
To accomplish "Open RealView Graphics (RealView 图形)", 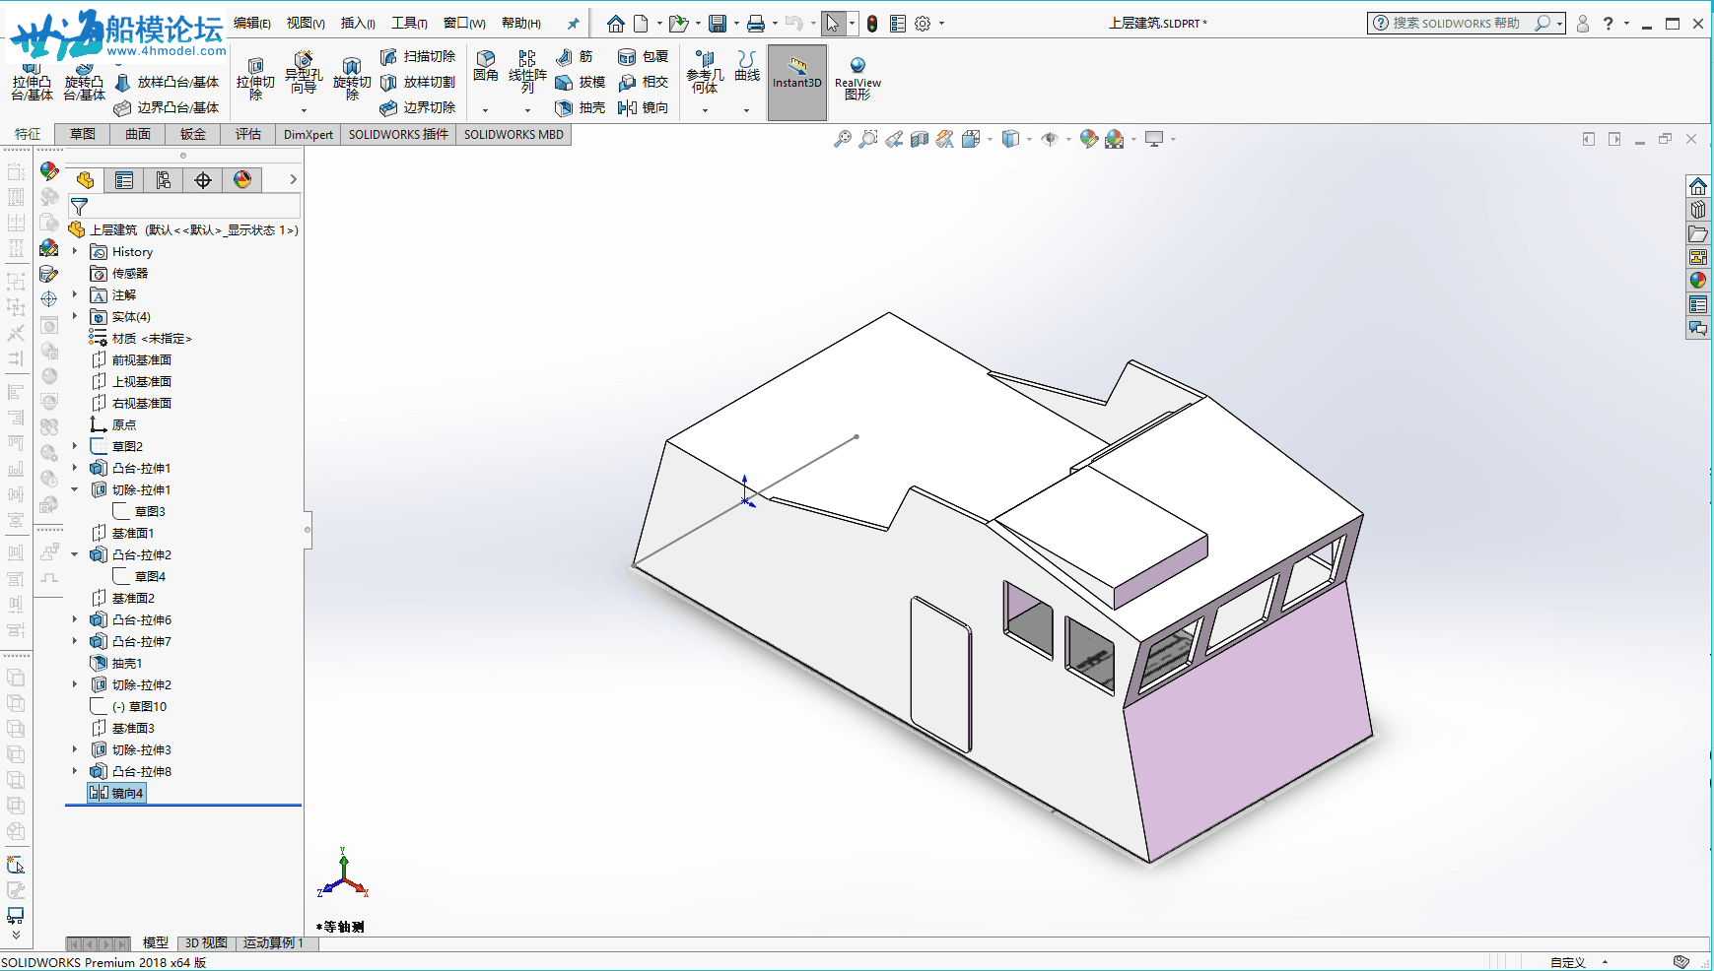I will tap(857, 79).
